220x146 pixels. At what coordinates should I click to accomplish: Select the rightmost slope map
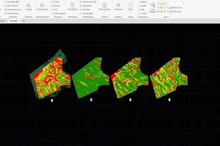pyautogui.click(x=169, y=78)
